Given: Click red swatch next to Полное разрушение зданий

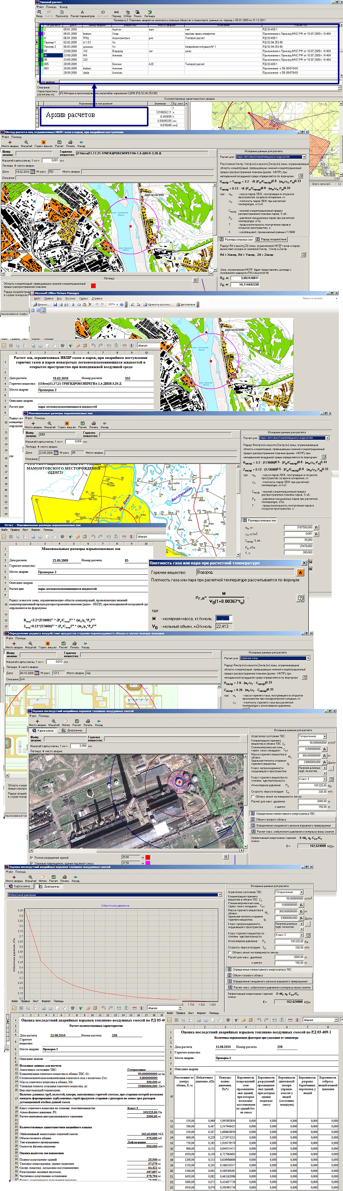Looking at the screenshot, I should click(x=147, y=858).
